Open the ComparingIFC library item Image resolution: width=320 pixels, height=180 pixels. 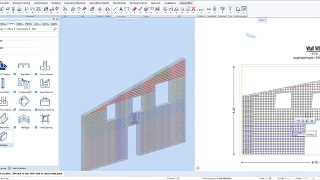[x=24, y=86]
